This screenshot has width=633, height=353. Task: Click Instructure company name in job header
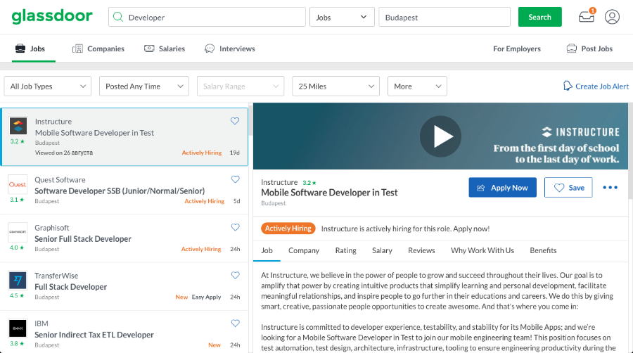(279, 182)
